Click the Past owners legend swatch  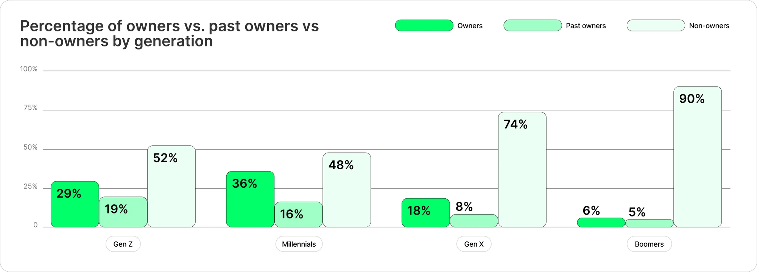[x=533, y=25]
